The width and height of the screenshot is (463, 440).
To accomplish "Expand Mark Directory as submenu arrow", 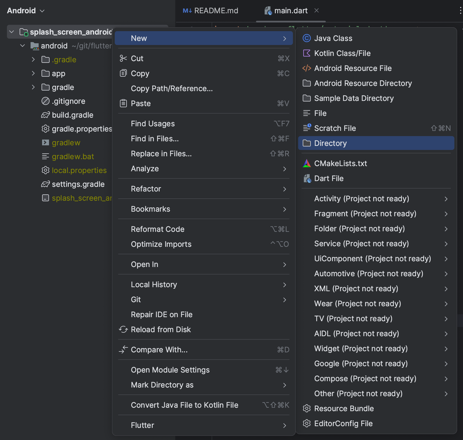I will point(285,385).
